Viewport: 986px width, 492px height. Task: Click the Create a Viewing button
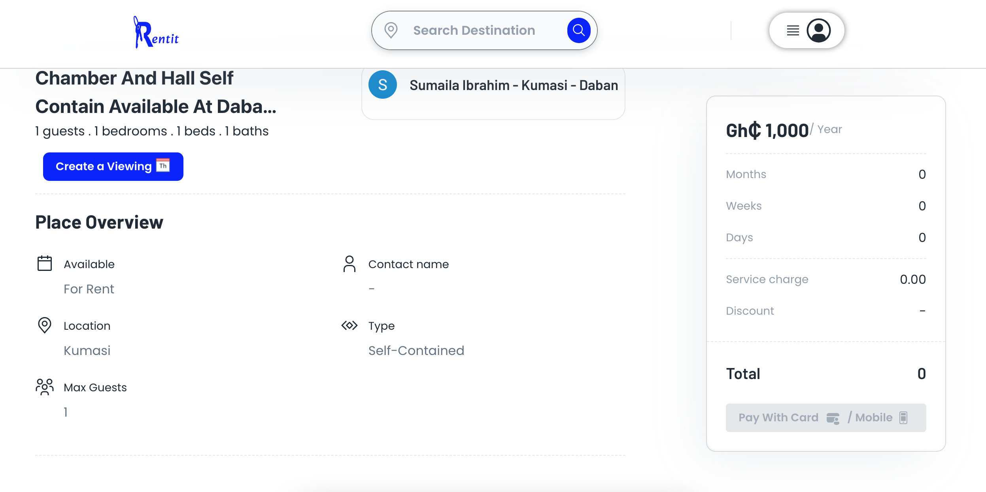point(113,167)
